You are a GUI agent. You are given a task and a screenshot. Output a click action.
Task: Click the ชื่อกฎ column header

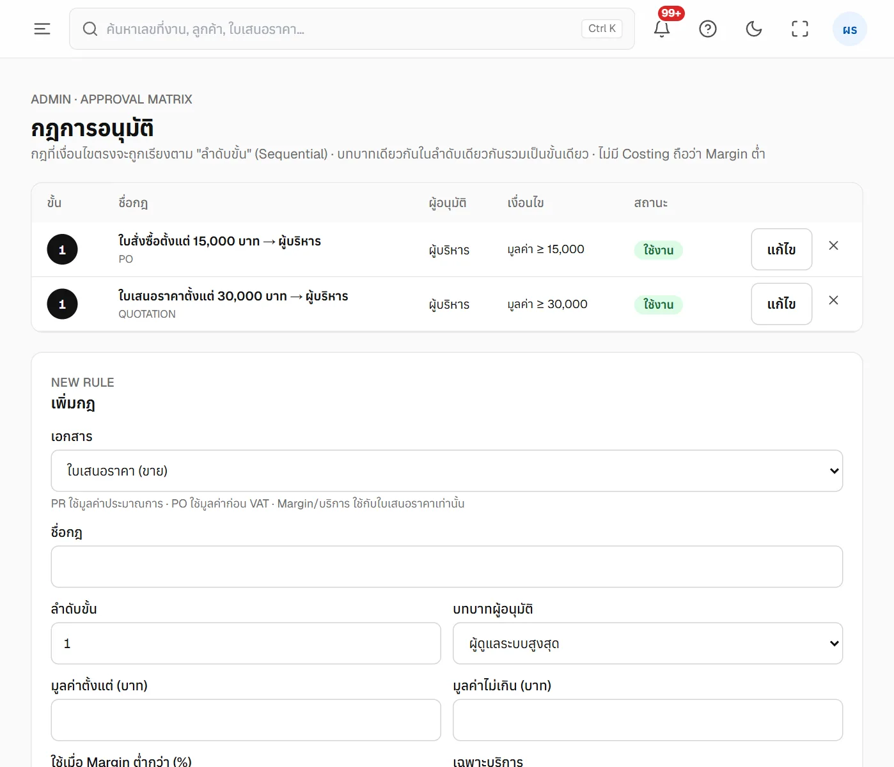point(133,203)
